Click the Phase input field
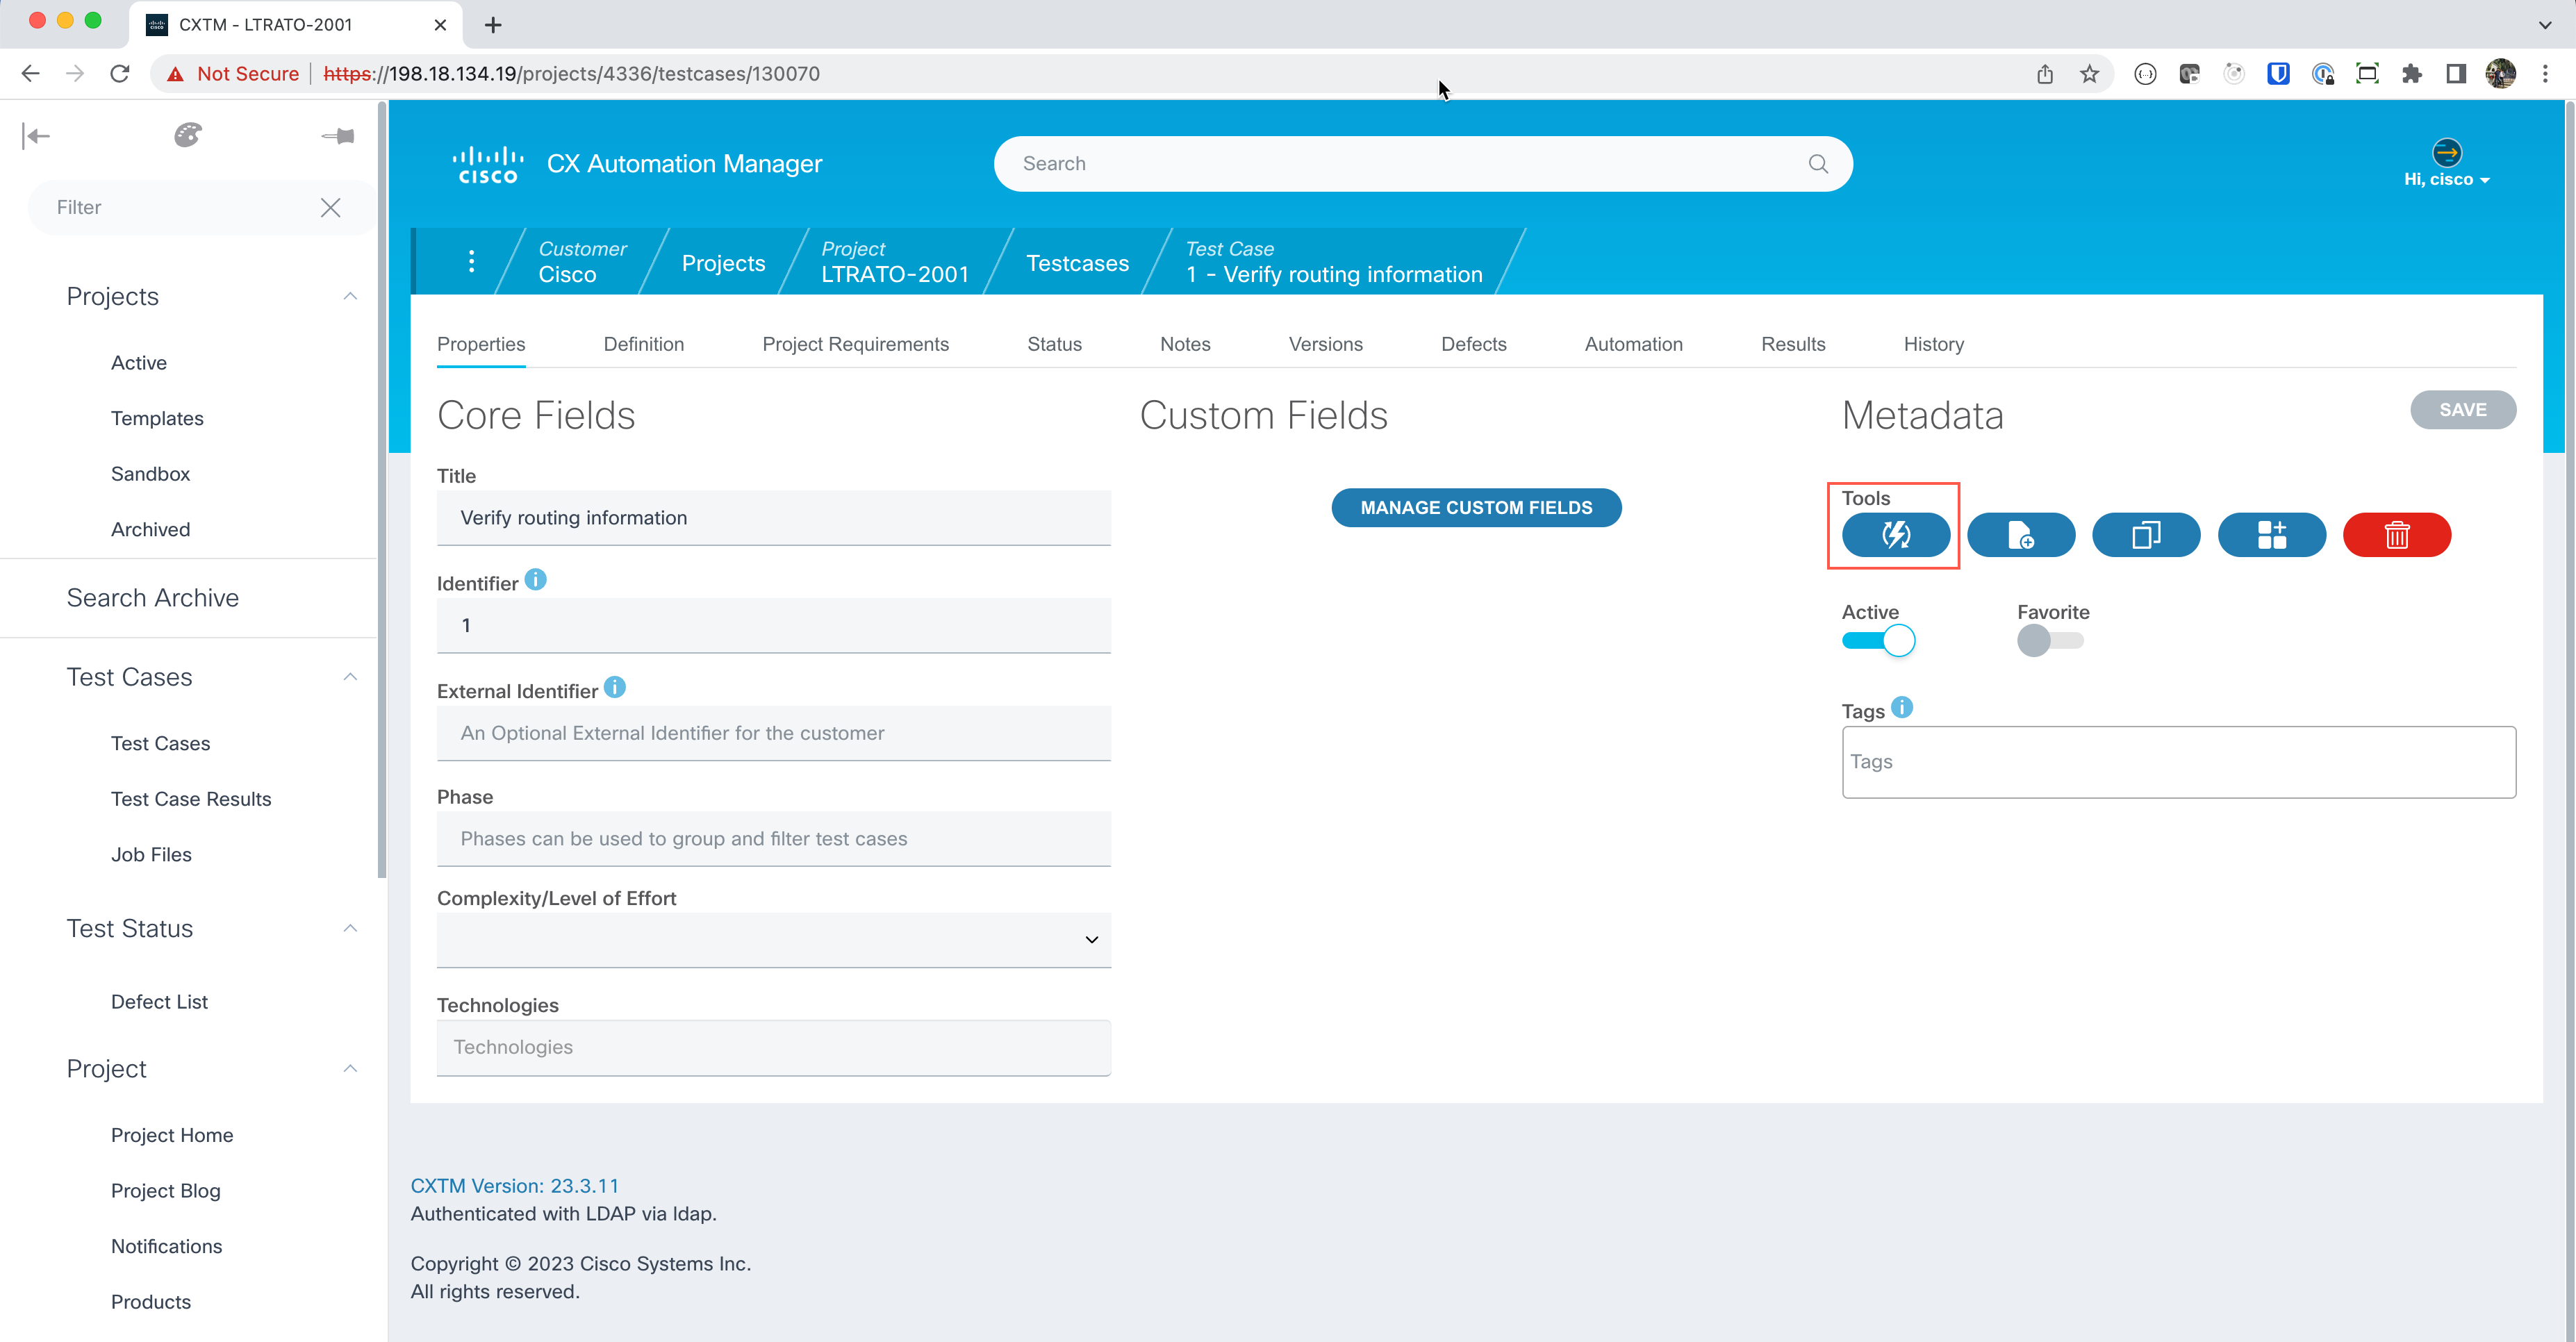Screen dimensions: 2576x1342 pyautogui.click(x=773, y=839)
